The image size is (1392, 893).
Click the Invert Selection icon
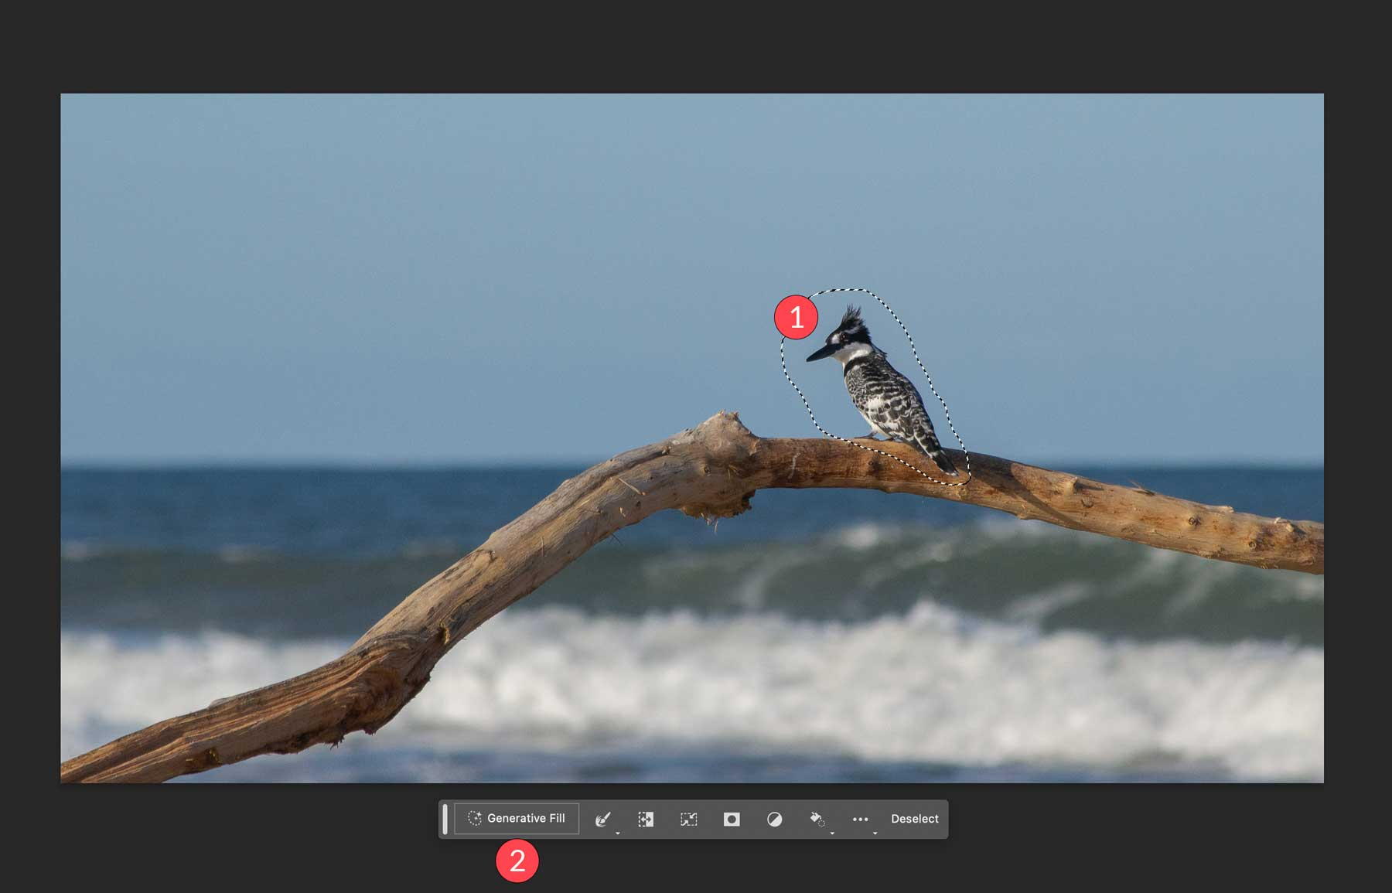point(646,819)
